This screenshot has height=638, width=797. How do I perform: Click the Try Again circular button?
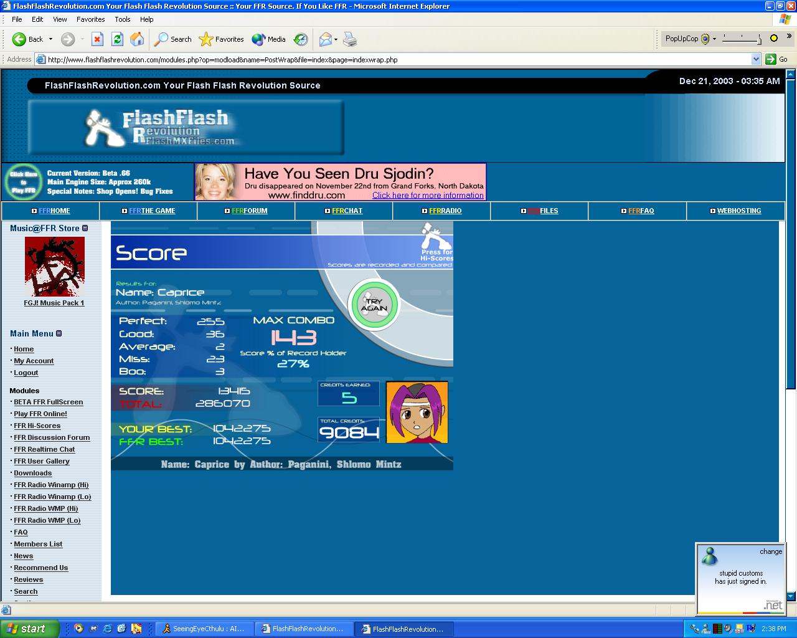point(374,305)
